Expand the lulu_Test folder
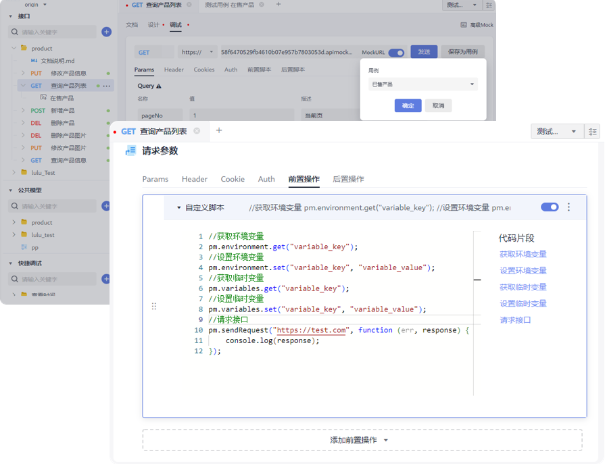This screenshot has width=605, height=464. [14, 173]
